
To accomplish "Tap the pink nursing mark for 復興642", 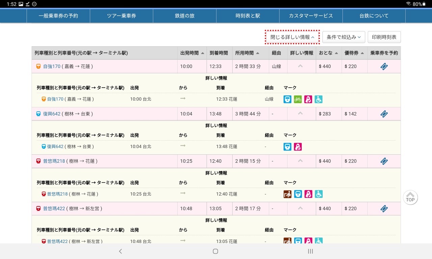I will click(298, 147).
